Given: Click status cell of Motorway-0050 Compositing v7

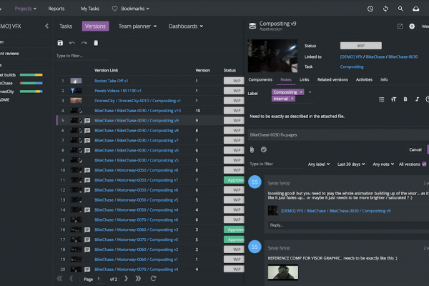Looking at the screenshot, I should click(x=234, y=180).
